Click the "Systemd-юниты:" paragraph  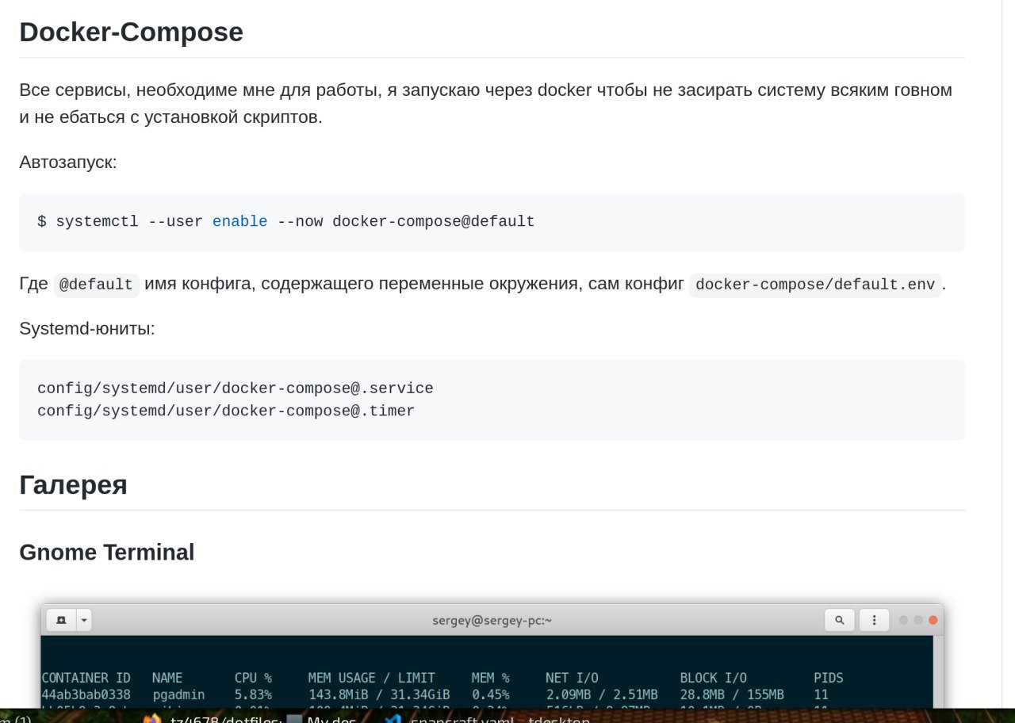pyautogui.click(x=87, y=328)
